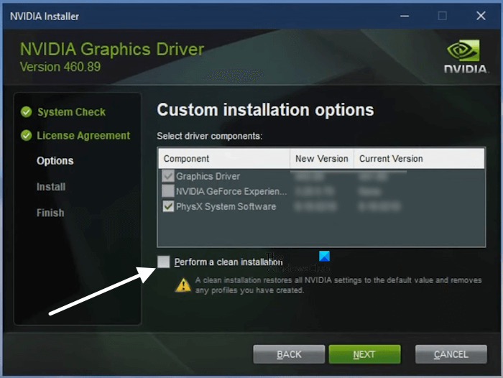Select the Finish step in sidebar
503x378 pixels.
[x=50, y=213]
